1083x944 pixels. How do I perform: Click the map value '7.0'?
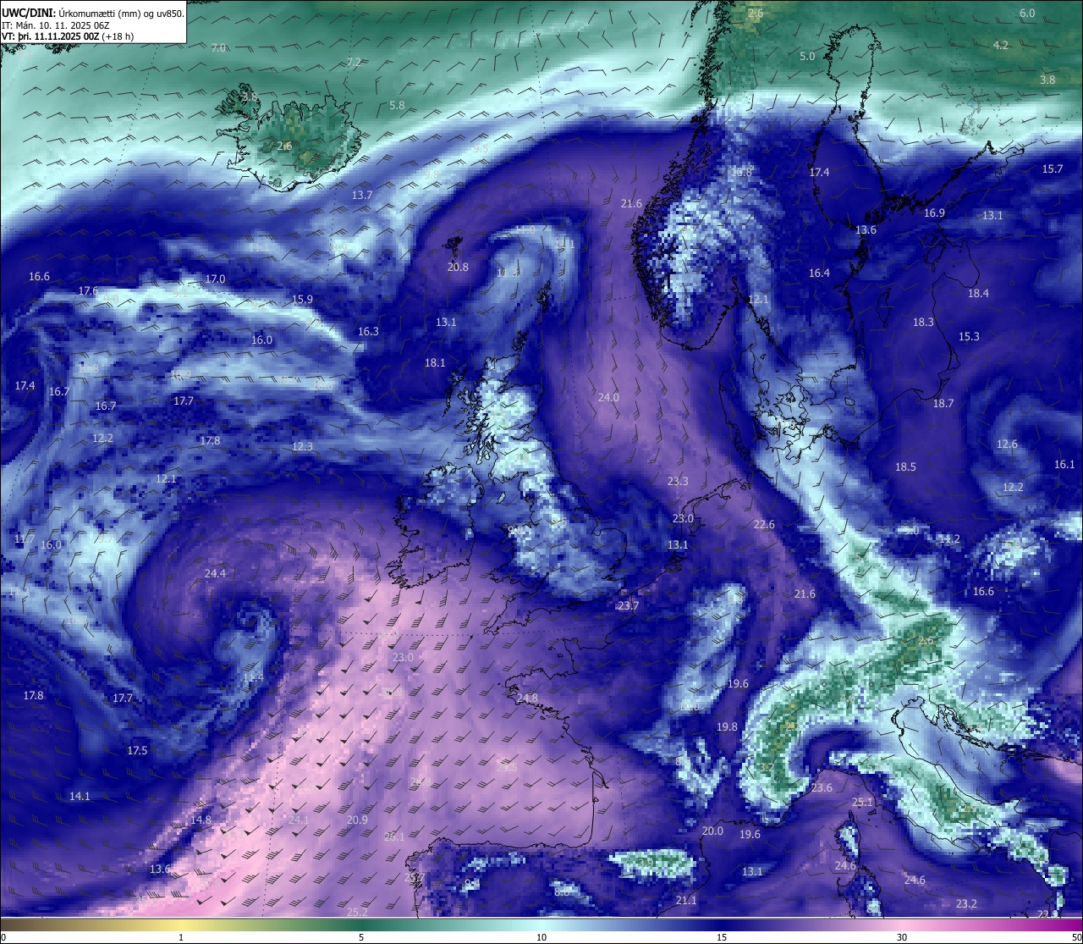pos(218,48)
